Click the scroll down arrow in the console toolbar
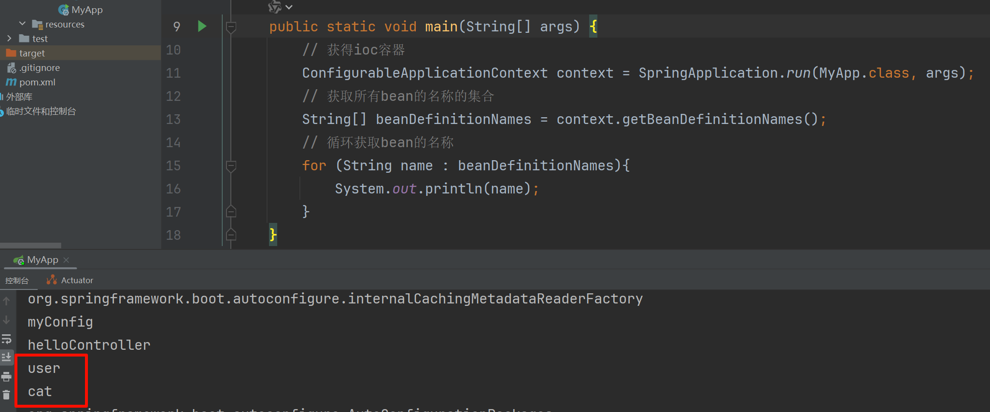The width and height of the screenshot is (990, 412). click(6, 320)
